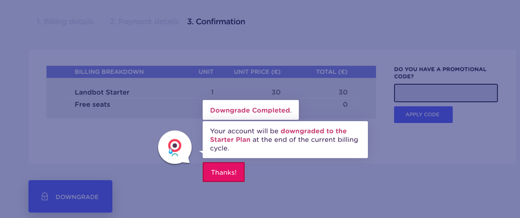Click the BILLING BREAKDOWN column header
This screenshot has height=218, width=520.
pyautogui.click(x=109, y=72)
